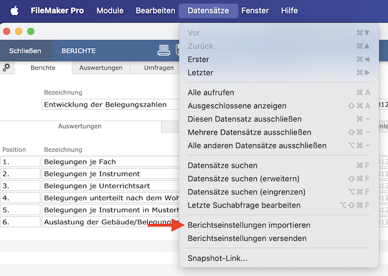This screenshot has width=388, height=276.
Task: Choose Datensätze suchen (eingrenzen)
Action: point(279,192)
